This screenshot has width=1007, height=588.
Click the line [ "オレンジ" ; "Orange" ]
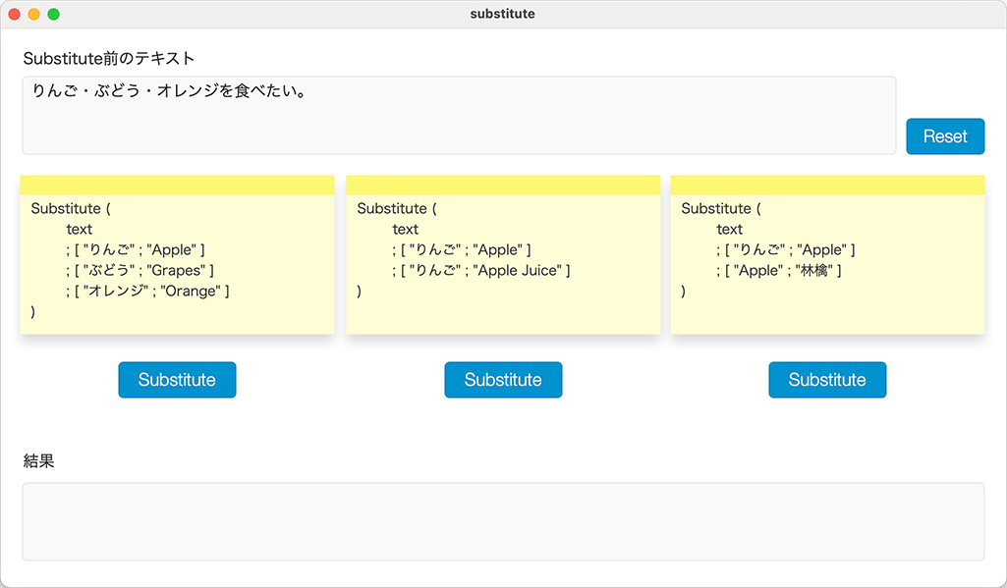[x=147, y=291]
